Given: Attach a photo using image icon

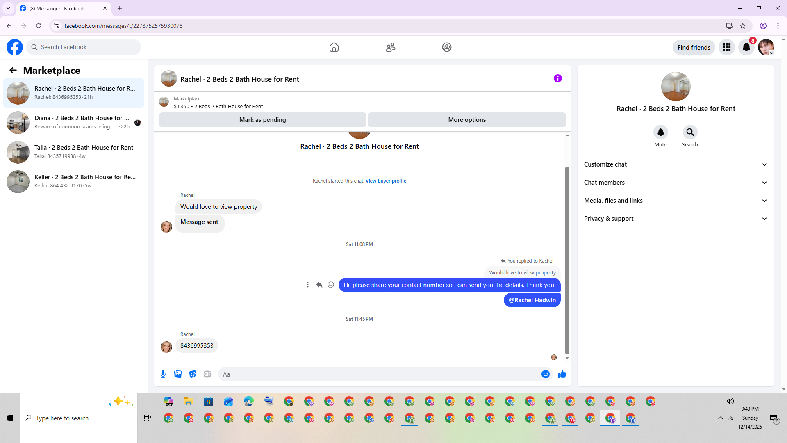Looking at the screenshot, I should pos(178,374).
